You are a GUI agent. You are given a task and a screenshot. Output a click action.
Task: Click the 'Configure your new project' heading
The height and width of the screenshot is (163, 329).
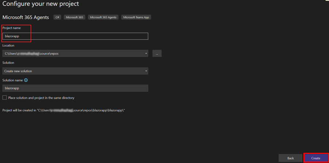click(41, 4)
